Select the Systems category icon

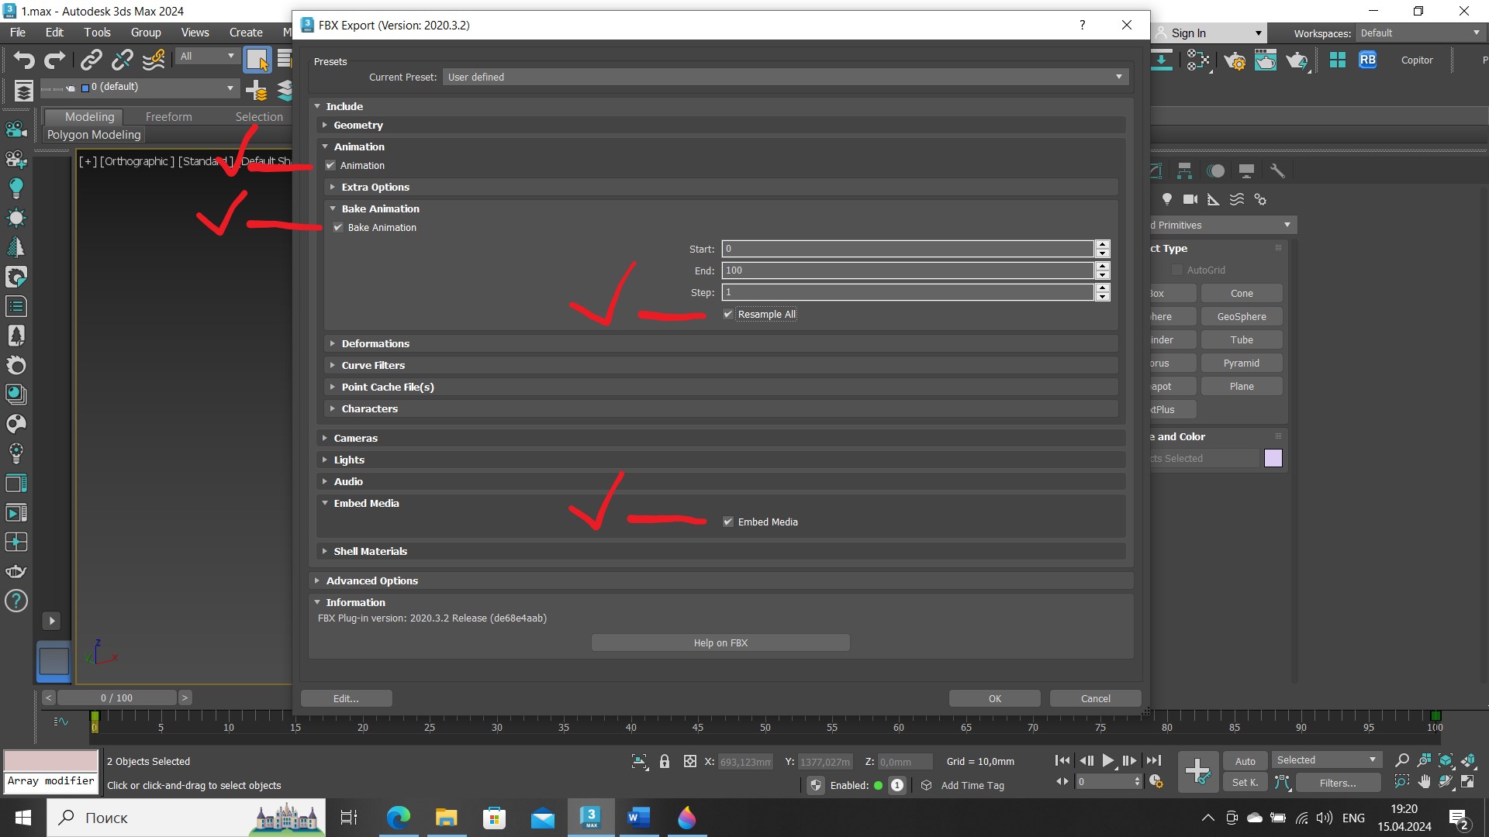tap(1260, 199)
